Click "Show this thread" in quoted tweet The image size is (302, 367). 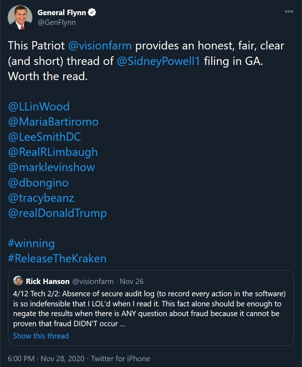(x=41, y=336)
